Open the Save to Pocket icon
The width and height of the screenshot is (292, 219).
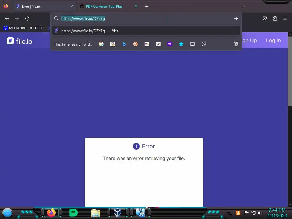coord(265,18)
